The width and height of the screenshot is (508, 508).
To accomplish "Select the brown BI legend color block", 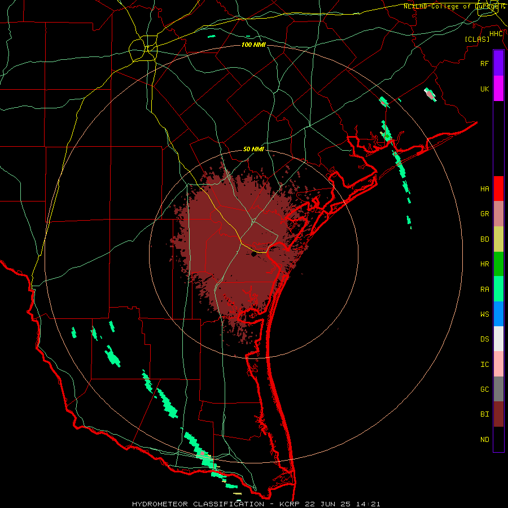I will 498,414.
